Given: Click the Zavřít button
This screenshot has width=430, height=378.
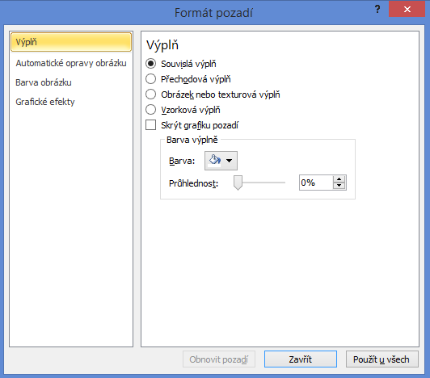Looking at the screenshot, I should click(301, 359).
